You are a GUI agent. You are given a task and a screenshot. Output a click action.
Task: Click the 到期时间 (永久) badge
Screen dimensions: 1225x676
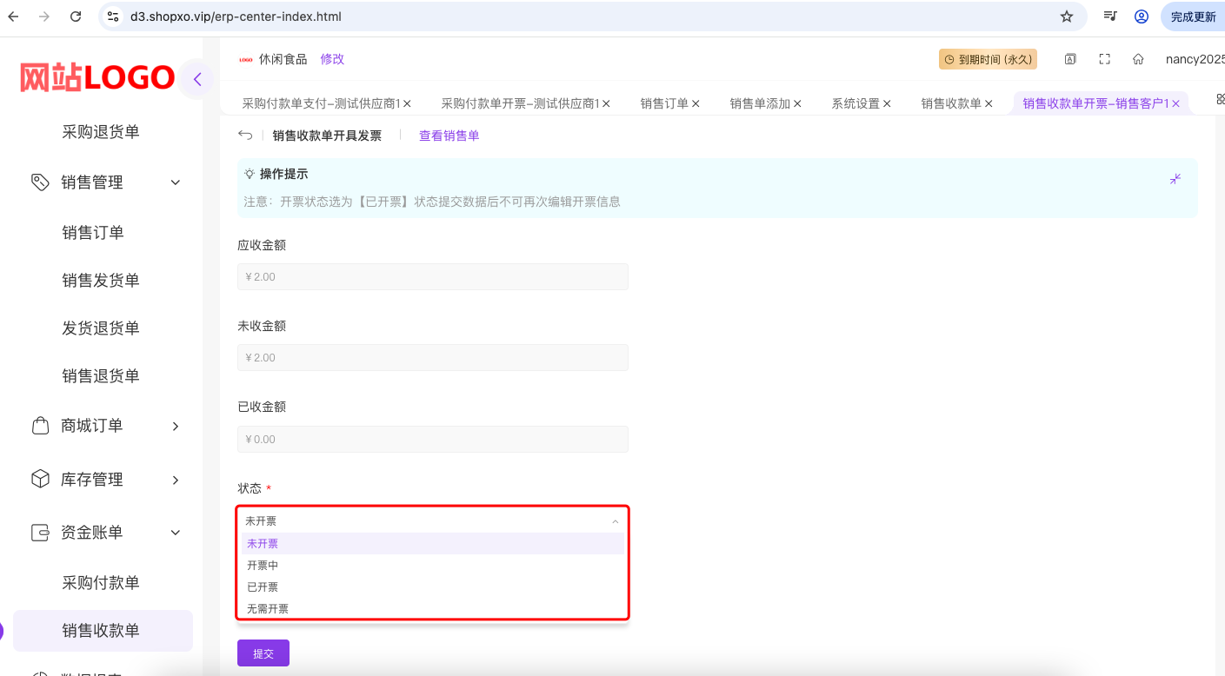tap(988, 59)
